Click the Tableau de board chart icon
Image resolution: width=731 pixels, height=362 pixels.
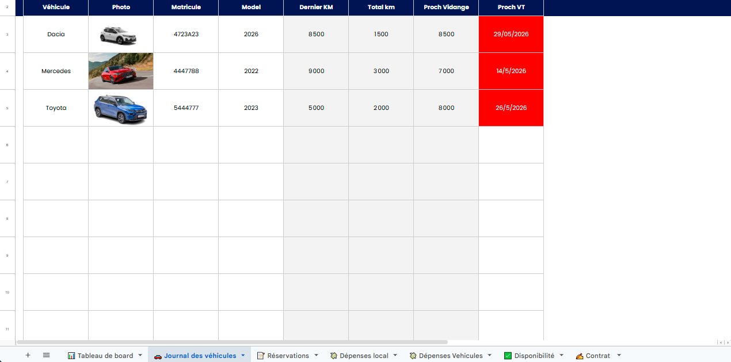(71, 356)
